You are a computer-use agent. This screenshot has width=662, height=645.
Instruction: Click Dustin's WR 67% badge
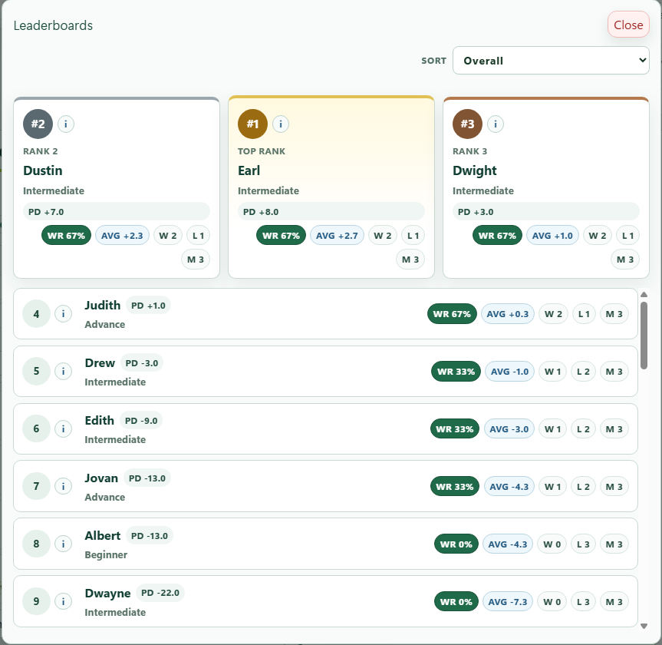(x=66, y=236)
